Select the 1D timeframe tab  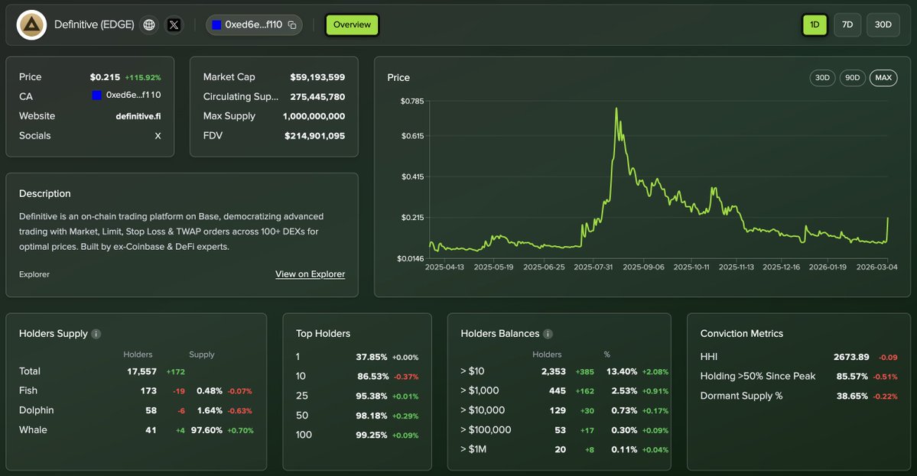814,24
